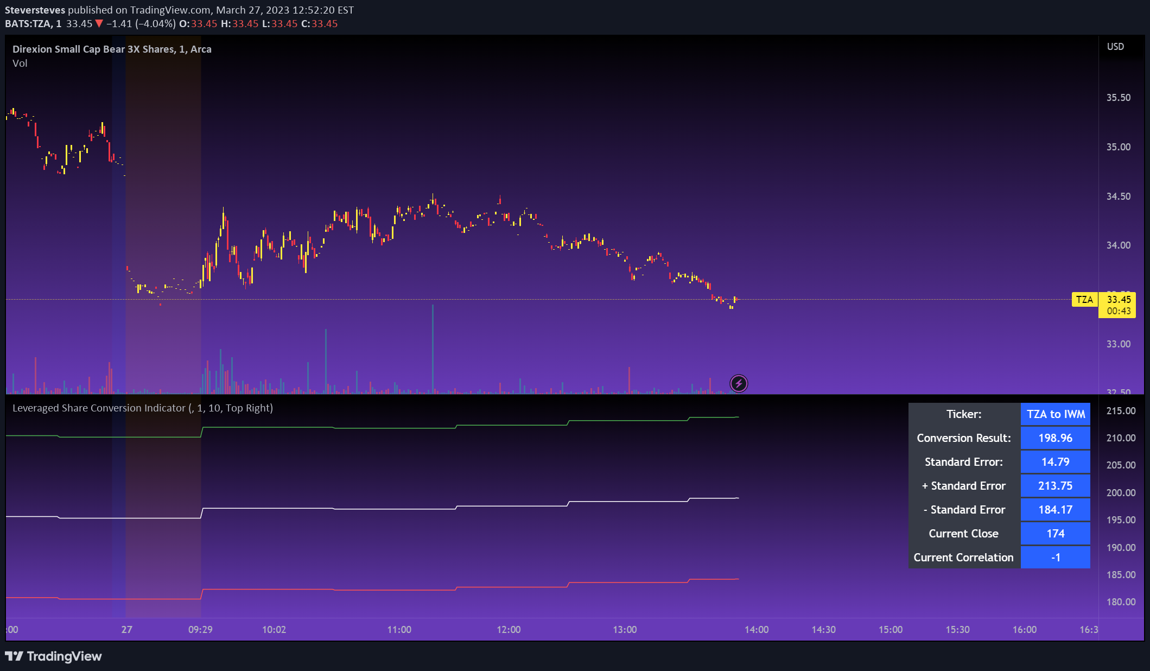The image size is (1150, 671).
Task: Click the '27' date label on time axis
Action: click(126, 630)
